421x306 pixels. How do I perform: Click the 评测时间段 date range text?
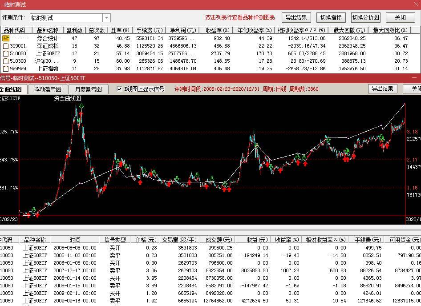coord(217,89)
